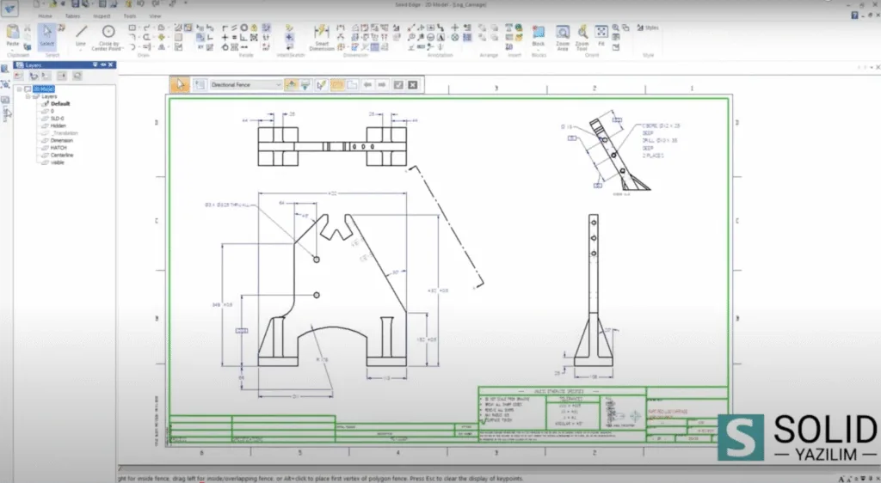The image size is (881, 483).
Task: Click the fifth Layers panel toolbar icon
Action: coord(77,76)
